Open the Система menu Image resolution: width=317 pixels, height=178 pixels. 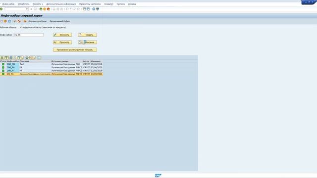(121, 4)
